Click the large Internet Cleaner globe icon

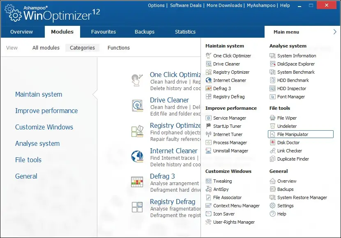click(x=137, y=156)
